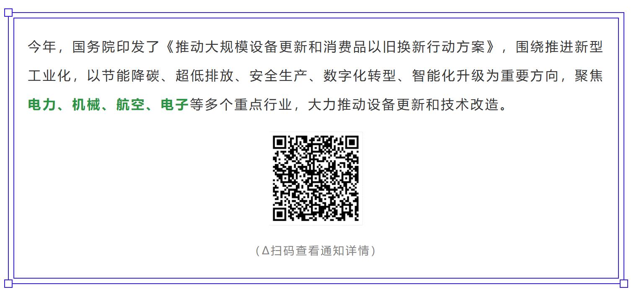Click the green text 电子
This screenshot has height=300, width=639.
175,104
